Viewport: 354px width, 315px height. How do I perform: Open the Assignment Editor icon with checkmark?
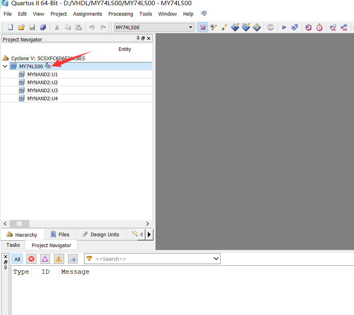(x=213, y=28)
